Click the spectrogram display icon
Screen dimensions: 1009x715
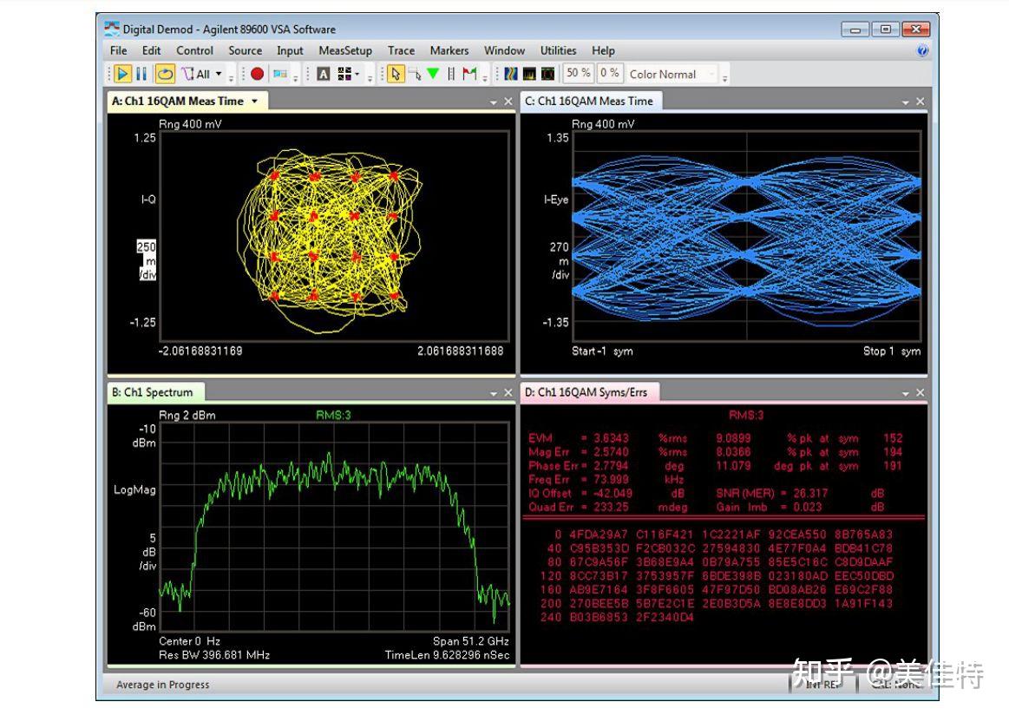pyautogui.click(x=511, y=75)
